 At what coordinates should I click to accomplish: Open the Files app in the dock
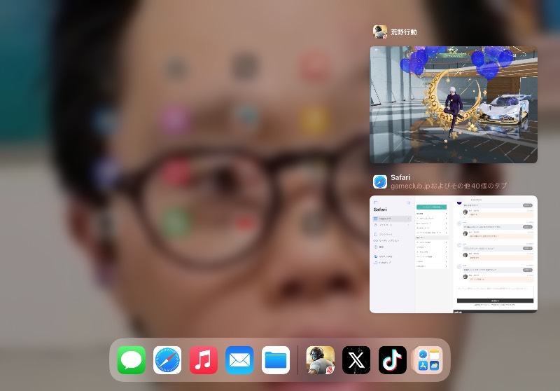(276, 360)
